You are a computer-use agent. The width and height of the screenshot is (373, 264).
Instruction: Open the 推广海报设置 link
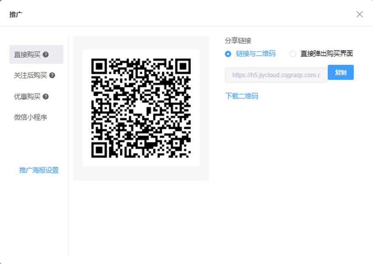(x=39, y=170)
